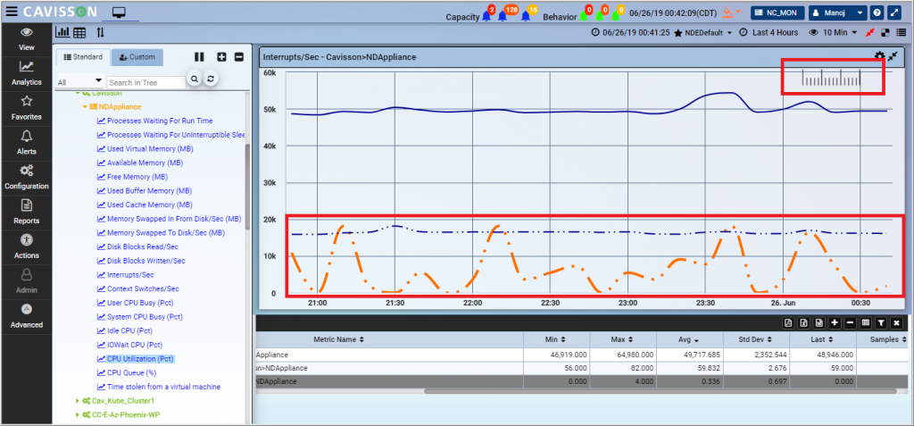
Task: Open the hamburger main menu
Action: (12, 11)
